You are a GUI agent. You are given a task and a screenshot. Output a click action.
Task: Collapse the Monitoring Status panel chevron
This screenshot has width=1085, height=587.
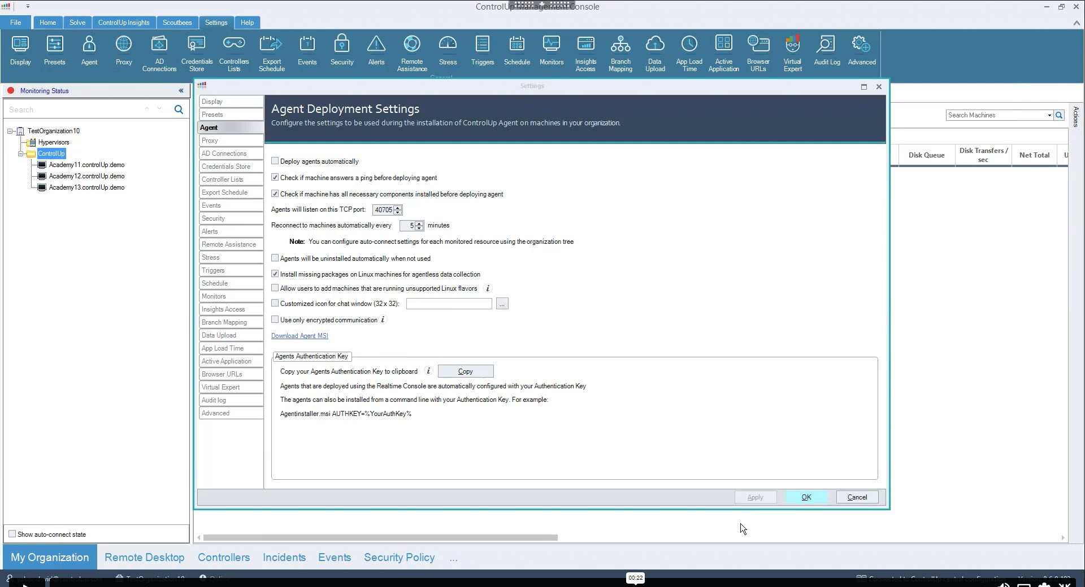pos(181,90)
